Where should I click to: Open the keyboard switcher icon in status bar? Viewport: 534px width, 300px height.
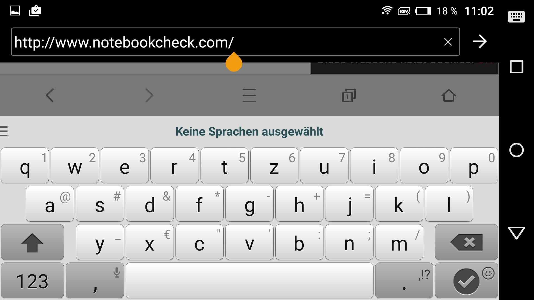click(516, 17)
